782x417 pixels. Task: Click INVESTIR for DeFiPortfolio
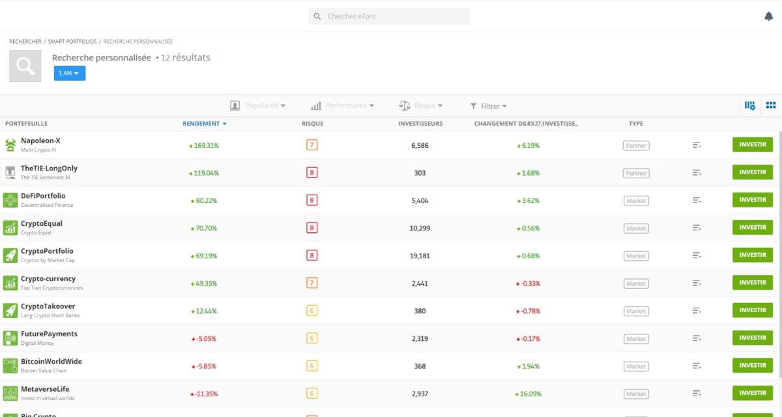point(753,200)
